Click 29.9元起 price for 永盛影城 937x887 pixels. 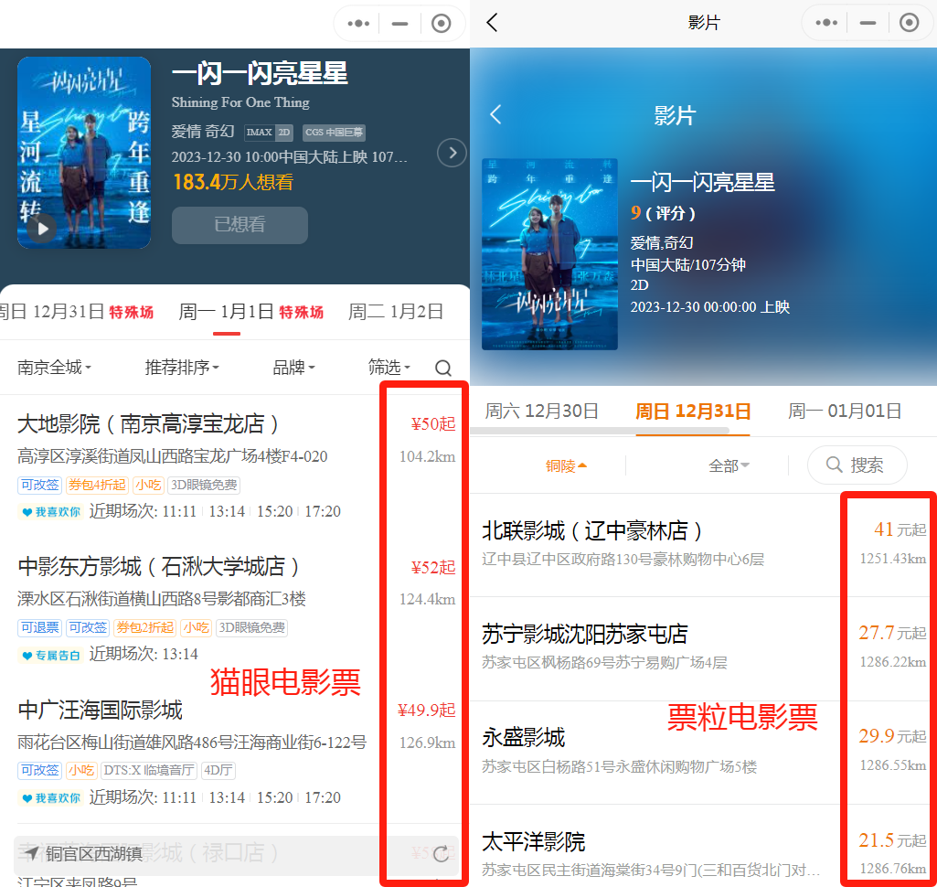[893, 736]
